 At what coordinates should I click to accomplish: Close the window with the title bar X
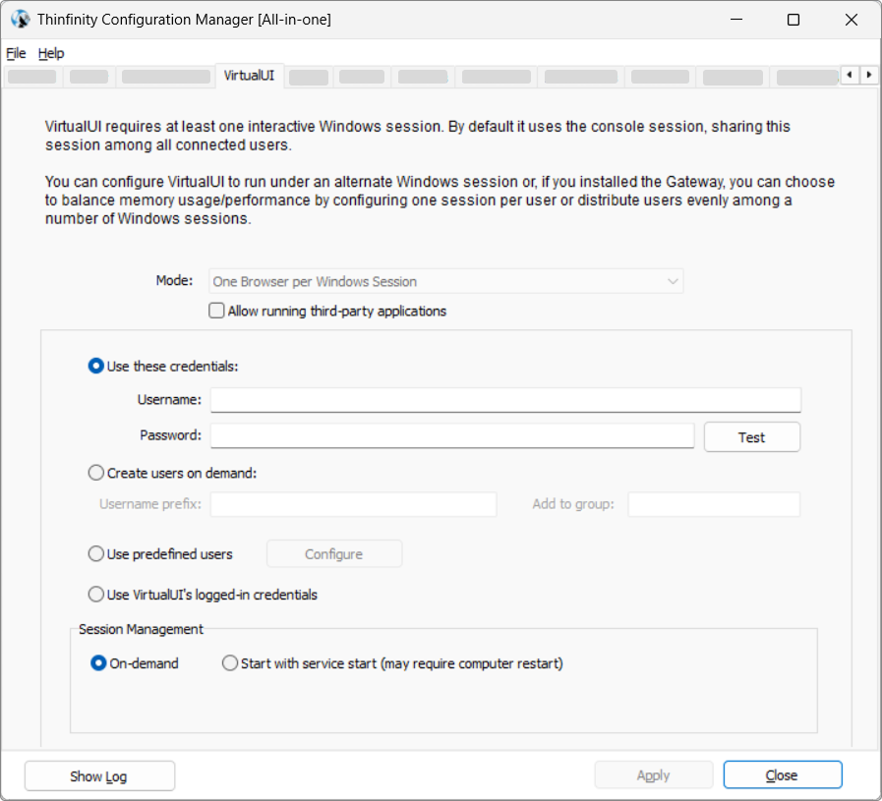852,20
